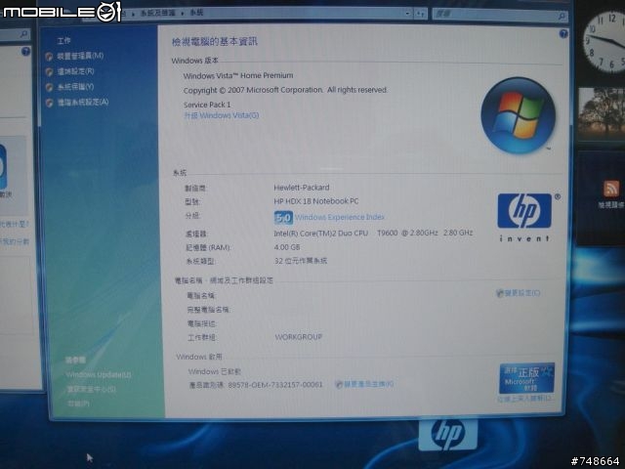Select the 32 位元作業系統 system type value
Screen dimensions: 625x469
pyautogui.click(x=301, y=261)
